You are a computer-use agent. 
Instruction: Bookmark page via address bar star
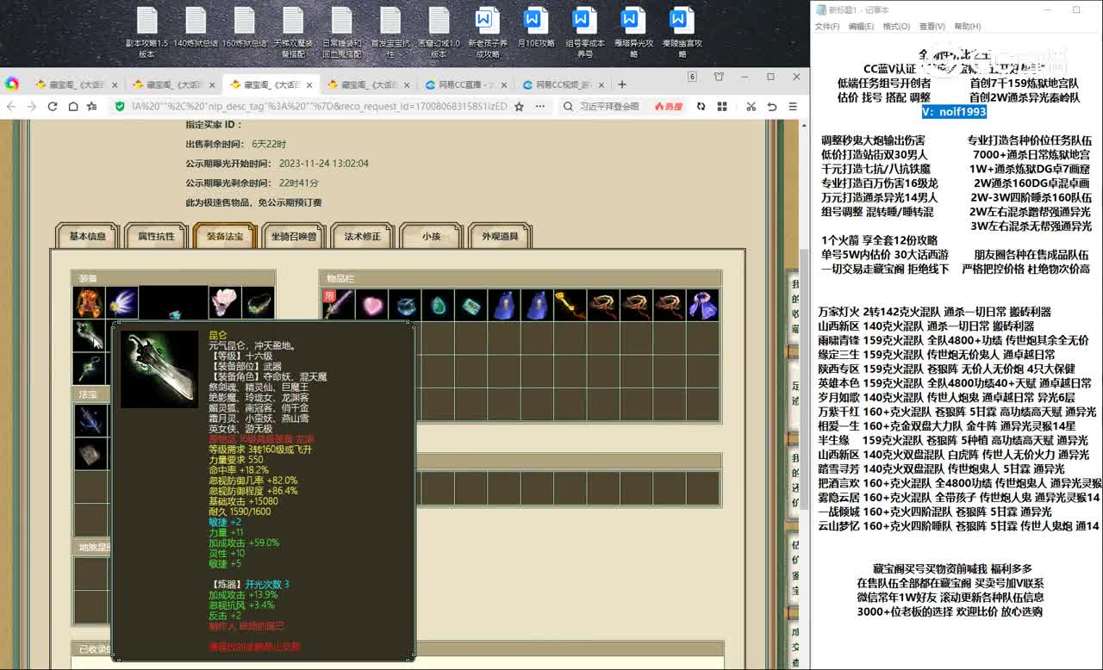(x=519, y=106)
